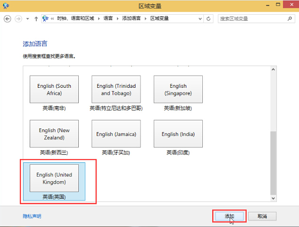The height and width of the screenshot is (227, 299).
Task: Choose the English (India) tile
Action: point(178,134)
